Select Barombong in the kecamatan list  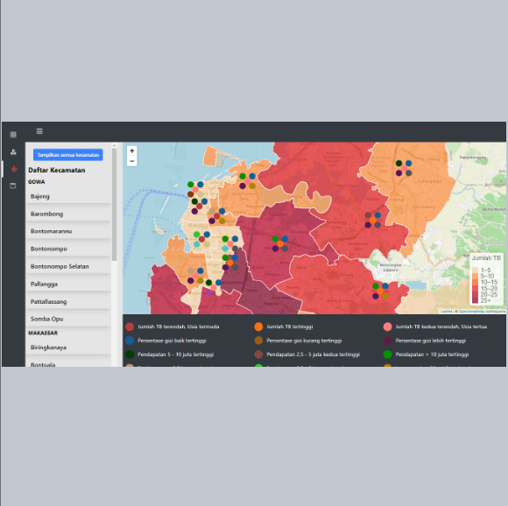[68, 214]
